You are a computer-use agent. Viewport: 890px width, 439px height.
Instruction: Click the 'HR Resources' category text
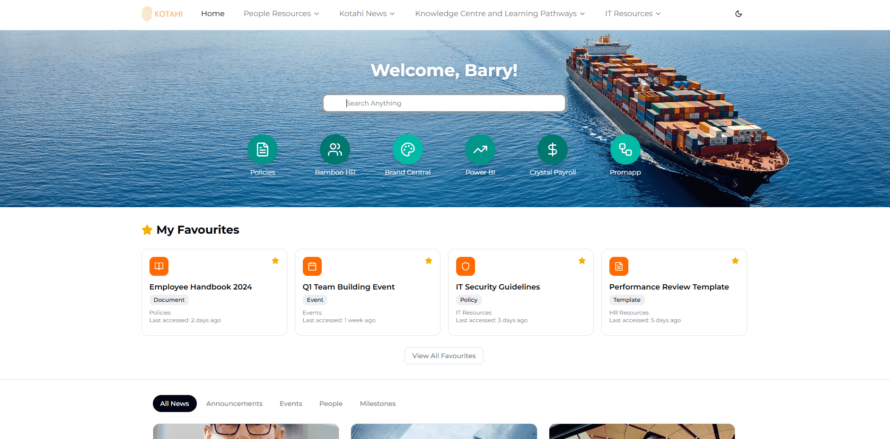[629, 313]
